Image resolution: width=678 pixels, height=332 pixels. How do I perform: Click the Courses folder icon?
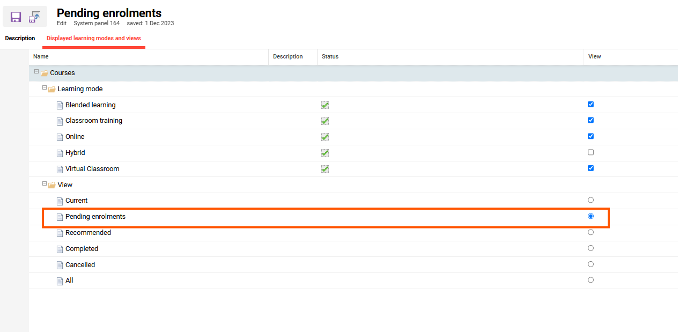click(45, 73)
